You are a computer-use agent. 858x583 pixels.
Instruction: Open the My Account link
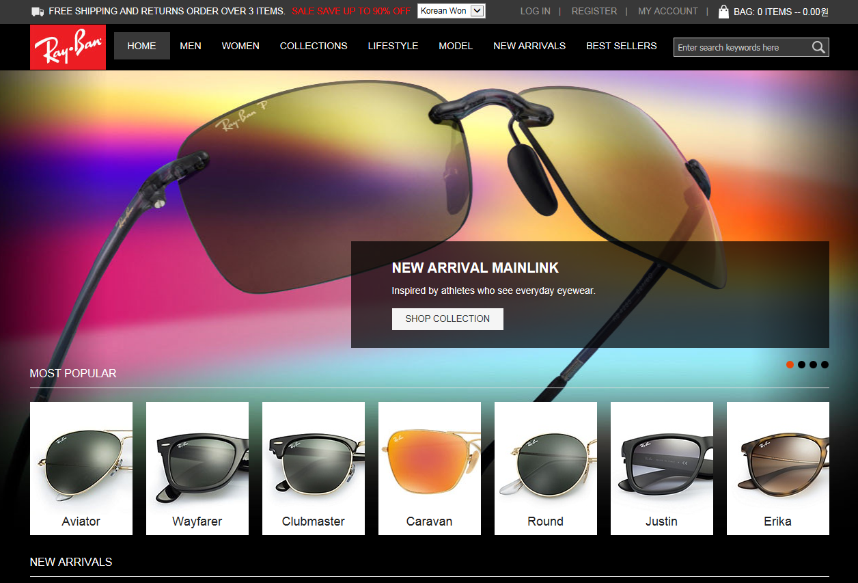tap(668, 11)
